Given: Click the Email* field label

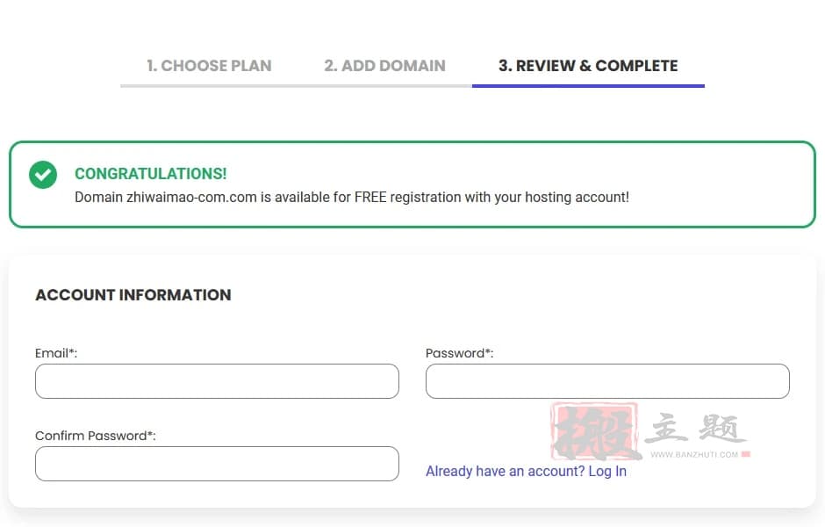Looking at the screenshot, I should pyautogui.click(x=56, y=353).
